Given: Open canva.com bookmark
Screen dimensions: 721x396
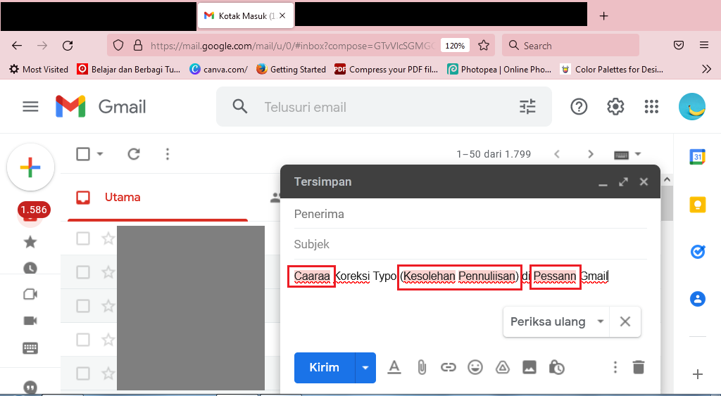Looking at the screenshot, I should point(218,70).
